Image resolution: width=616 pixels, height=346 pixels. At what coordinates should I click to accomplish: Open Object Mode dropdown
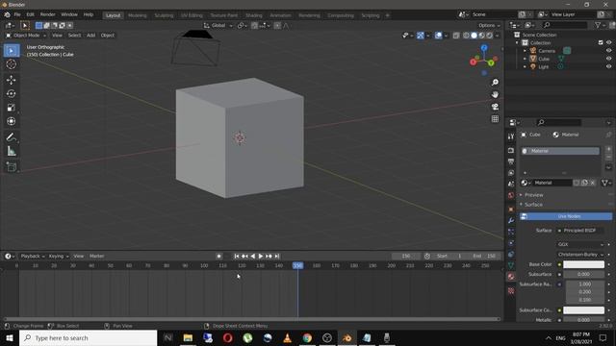point(26,36)
